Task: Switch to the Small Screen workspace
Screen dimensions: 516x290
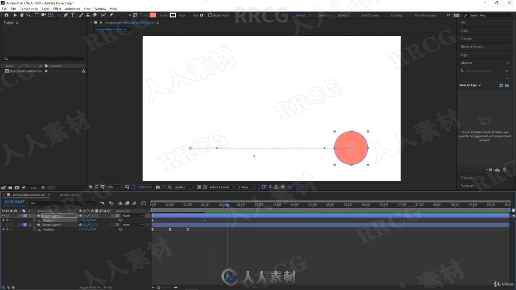Action: coord(370,15)
